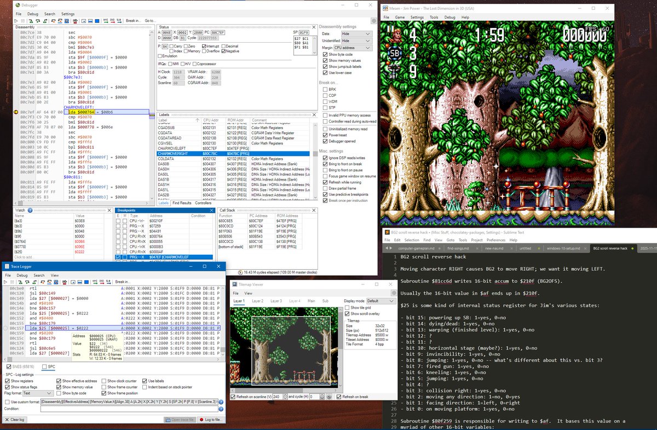This screenshot has height=430, width=657.
Task: Click solid blue square icon in Debugger toolbar
Action: [x=97, y=21]
